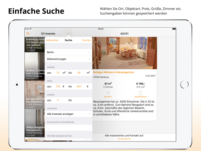
Task: Edit the minimum size value 75
Action: click(x=58, y=73)
